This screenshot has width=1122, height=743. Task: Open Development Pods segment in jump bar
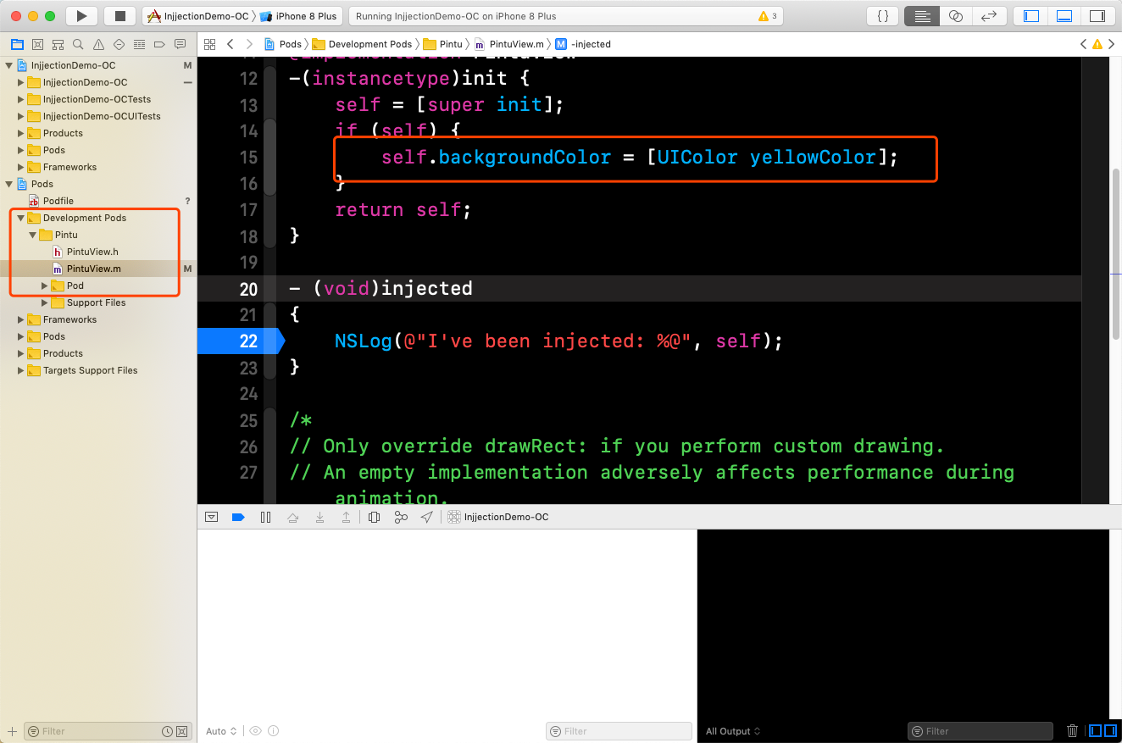click(362, 44)
